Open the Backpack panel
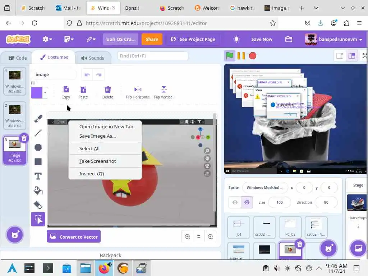 [x=110, y=256]
